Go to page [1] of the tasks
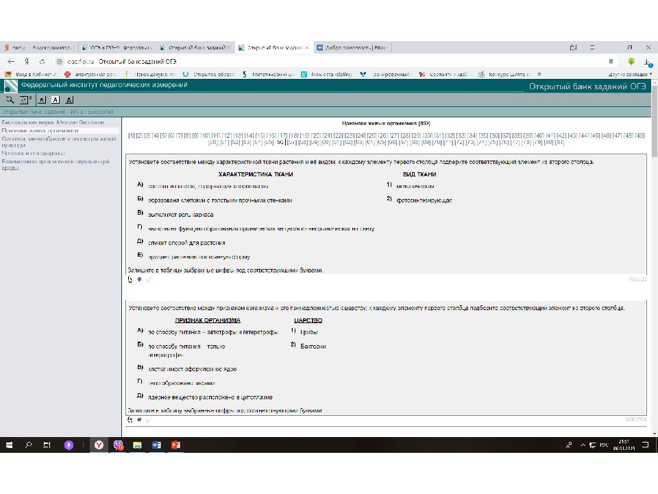Screen dimensions: 658x494 [132, 136]
